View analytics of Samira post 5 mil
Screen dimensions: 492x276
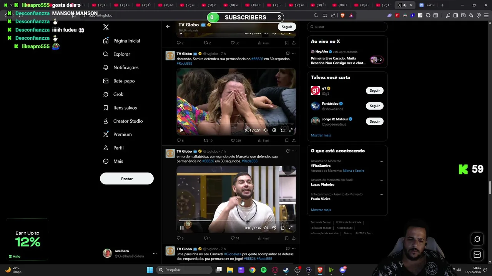click(x=264, y=141)
